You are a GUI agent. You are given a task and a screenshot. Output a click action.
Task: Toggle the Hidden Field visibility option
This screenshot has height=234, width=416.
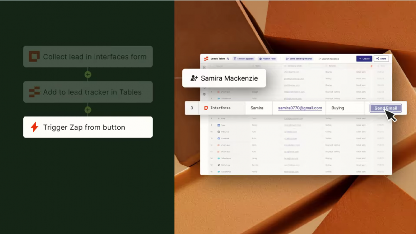click(x=267, y=59)
